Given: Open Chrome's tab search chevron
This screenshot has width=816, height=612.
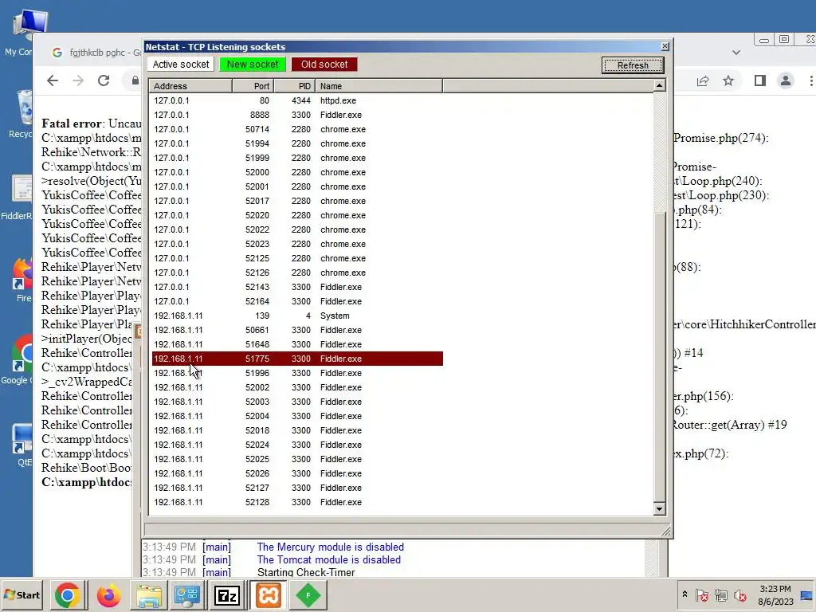Looking at the screenshot, I should click(x=736, y=53).
